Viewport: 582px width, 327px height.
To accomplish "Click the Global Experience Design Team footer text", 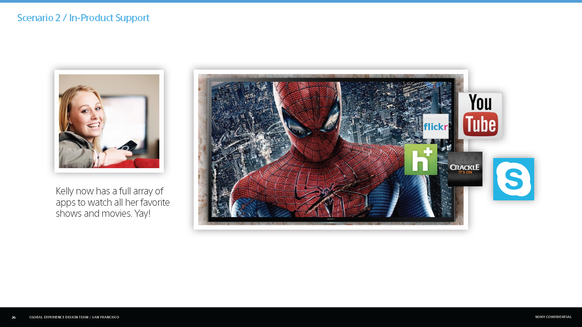I will pos(74,317).
